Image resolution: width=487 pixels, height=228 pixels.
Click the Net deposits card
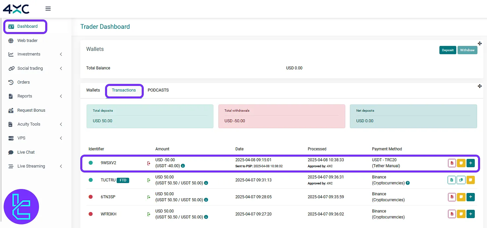click(x=413, y=116)
